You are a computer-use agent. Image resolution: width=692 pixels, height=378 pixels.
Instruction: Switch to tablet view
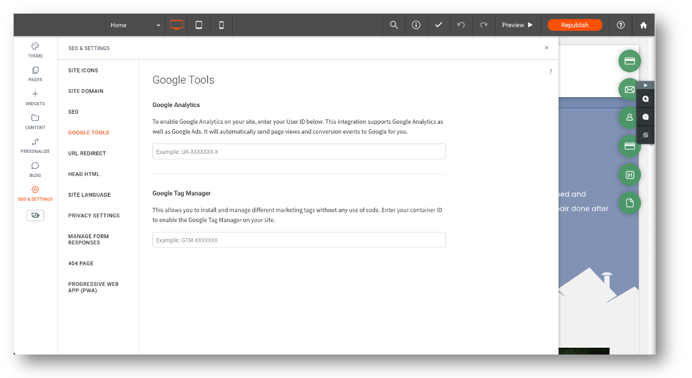[x=199, y=25]
